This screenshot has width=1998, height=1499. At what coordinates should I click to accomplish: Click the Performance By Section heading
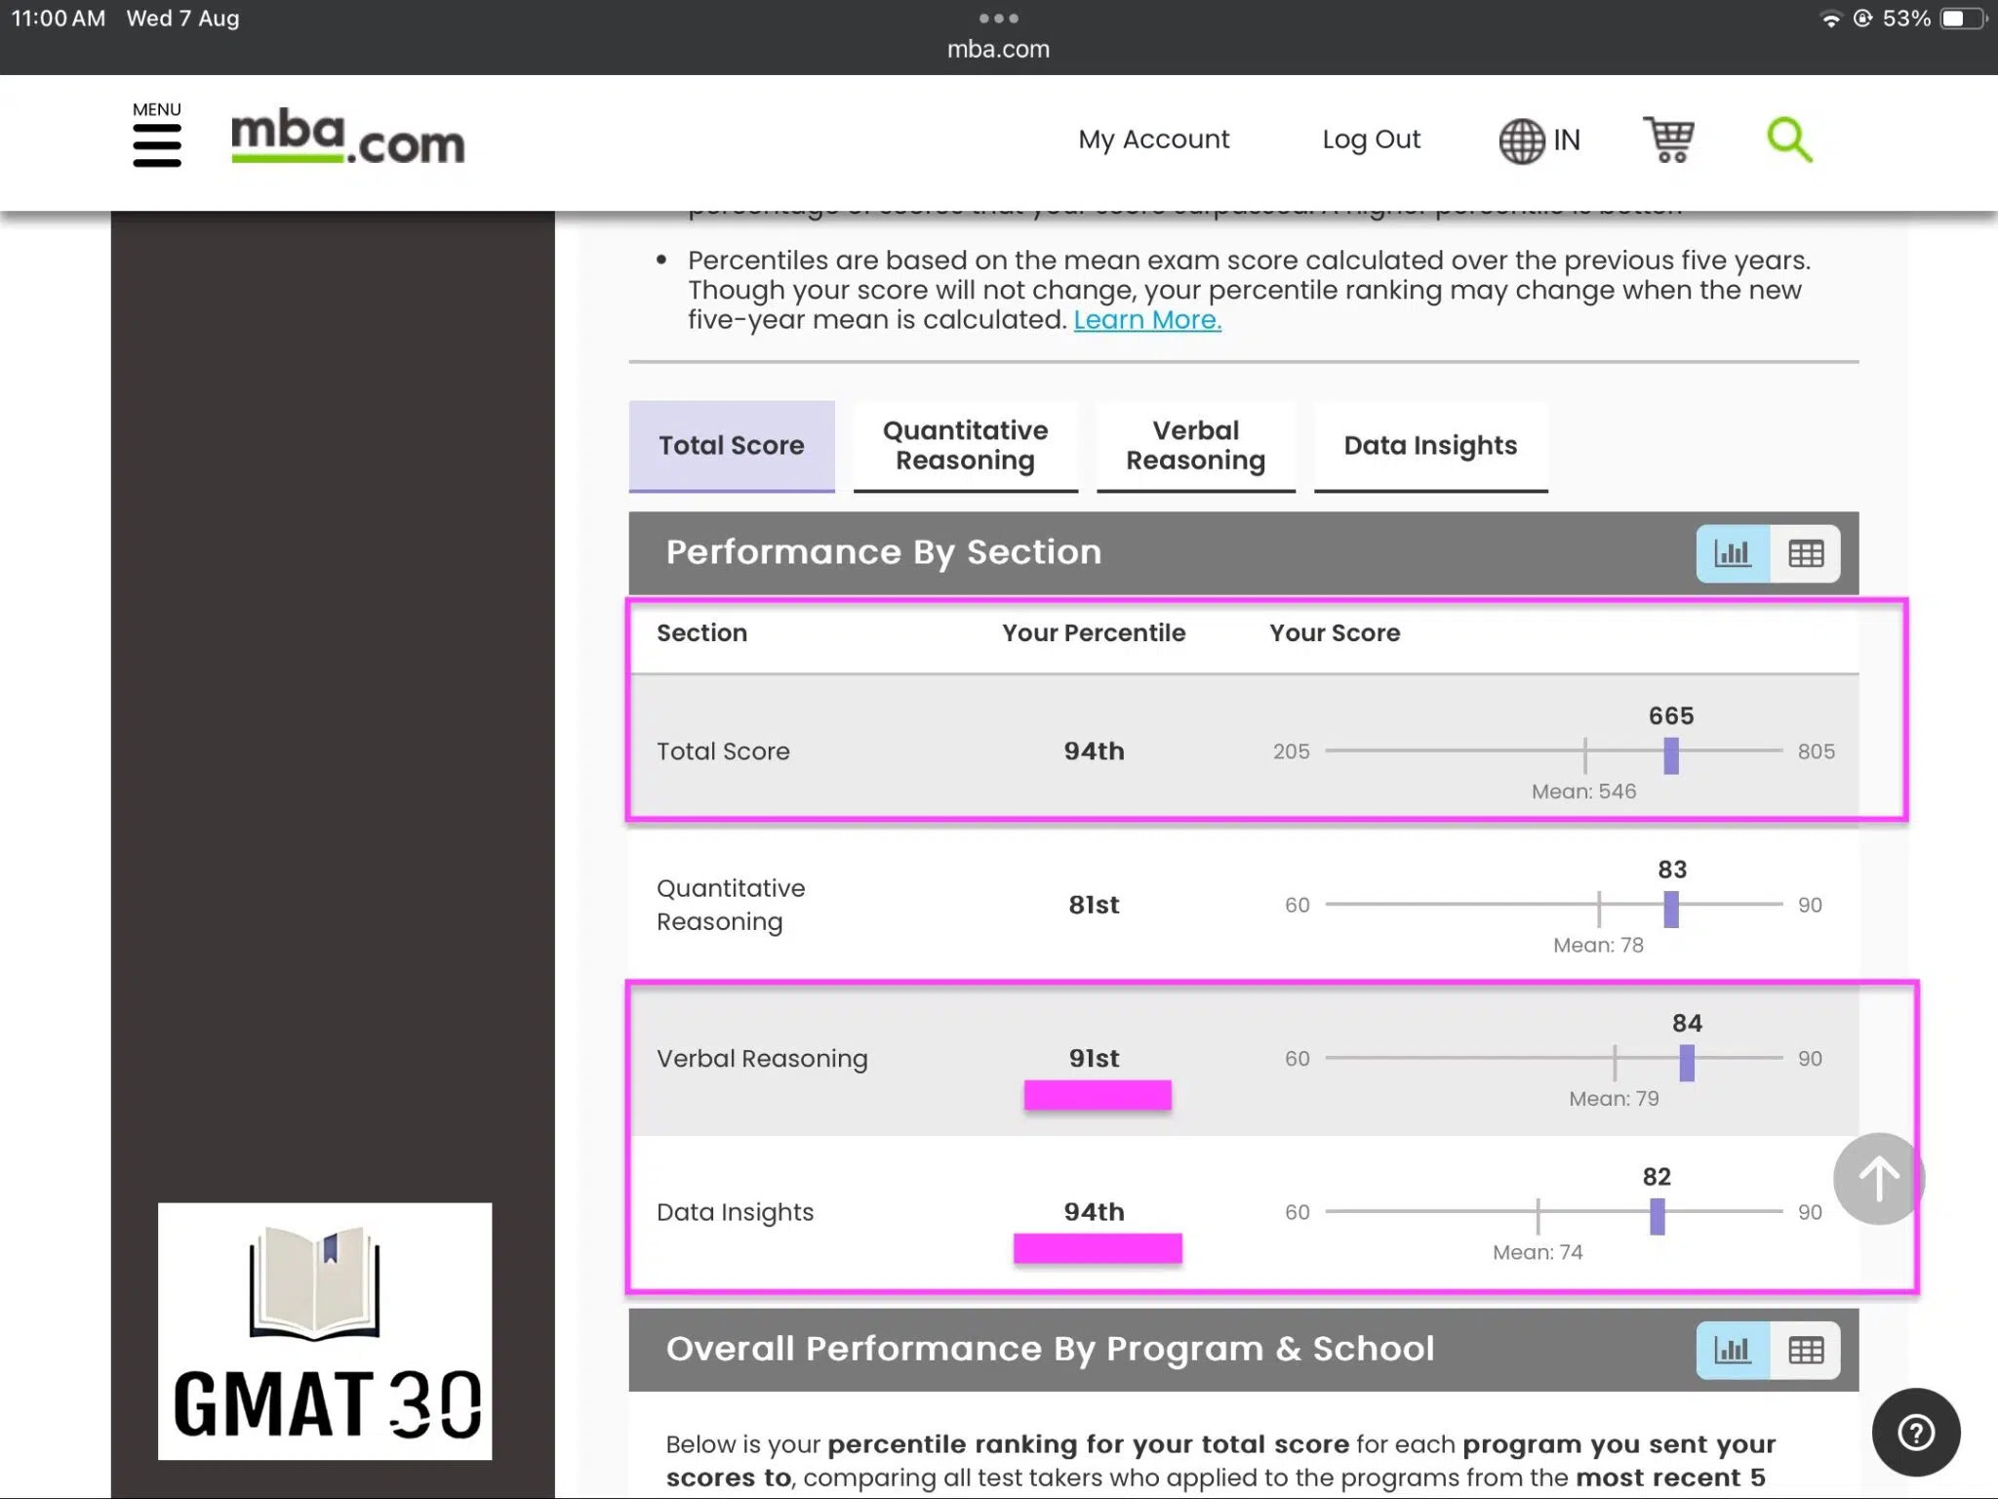(x=884, y=552)
